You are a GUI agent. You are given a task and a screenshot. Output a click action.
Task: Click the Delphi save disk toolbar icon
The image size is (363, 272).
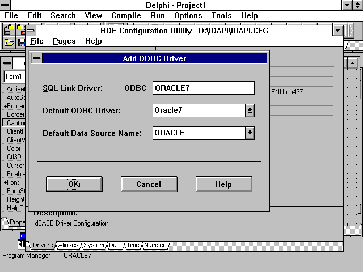coord(20,42)
